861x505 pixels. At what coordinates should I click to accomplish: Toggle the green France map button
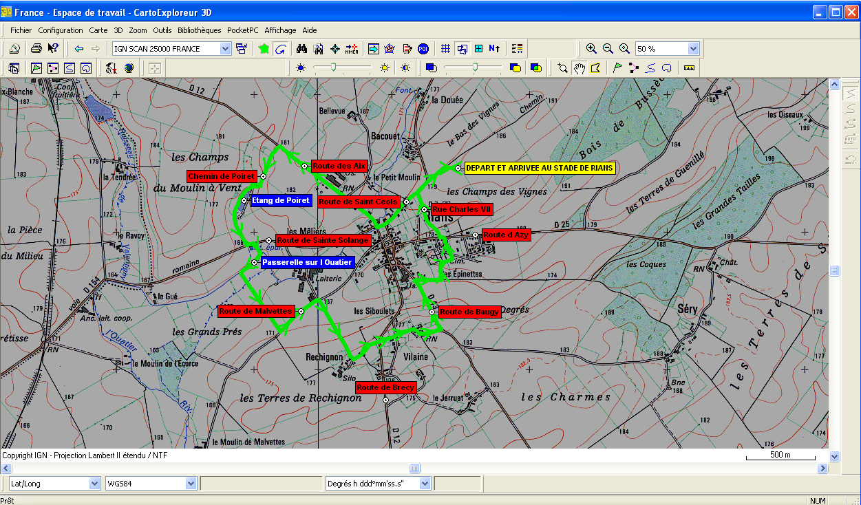click(x=264, y=49)
